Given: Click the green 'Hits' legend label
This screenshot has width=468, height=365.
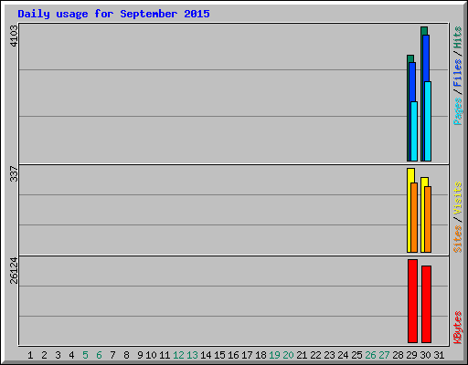Looking at the screenshot, I should (x=458, y=37).
